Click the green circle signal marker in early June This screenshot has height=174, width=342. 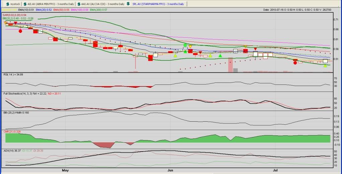pyautogui.click(x=185, y=45)
